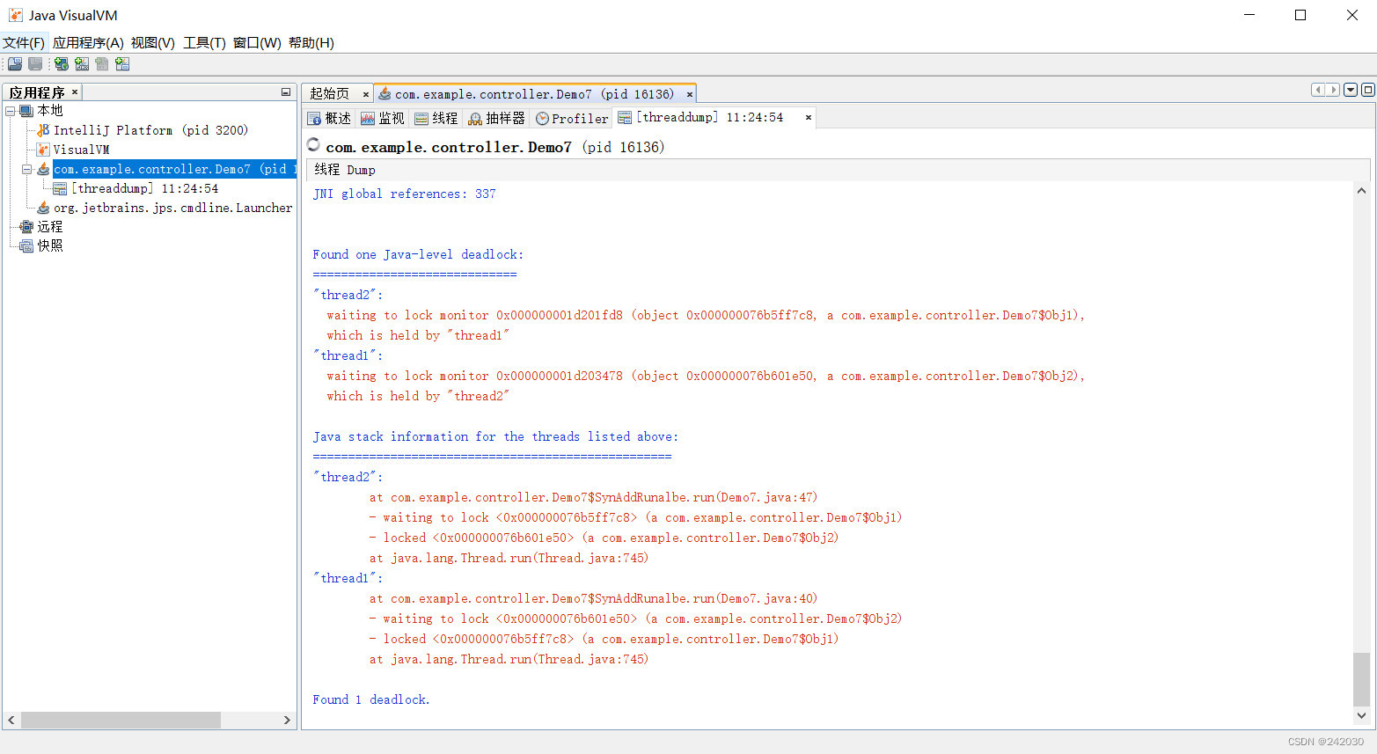This screenshot has width=1377, height=754.
Task: Open the 视图(V) menu
Action: pyautogui.click(x=153, y=43)
